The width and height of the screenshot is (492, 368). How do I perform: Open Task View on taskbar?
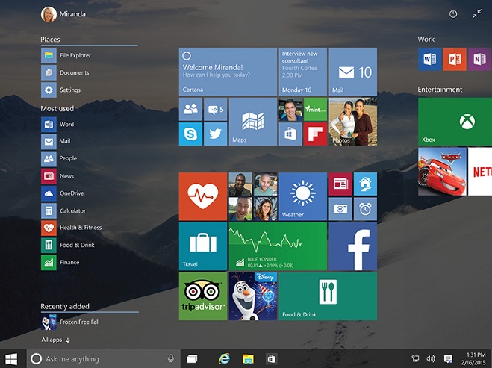(x=192, y=358)
